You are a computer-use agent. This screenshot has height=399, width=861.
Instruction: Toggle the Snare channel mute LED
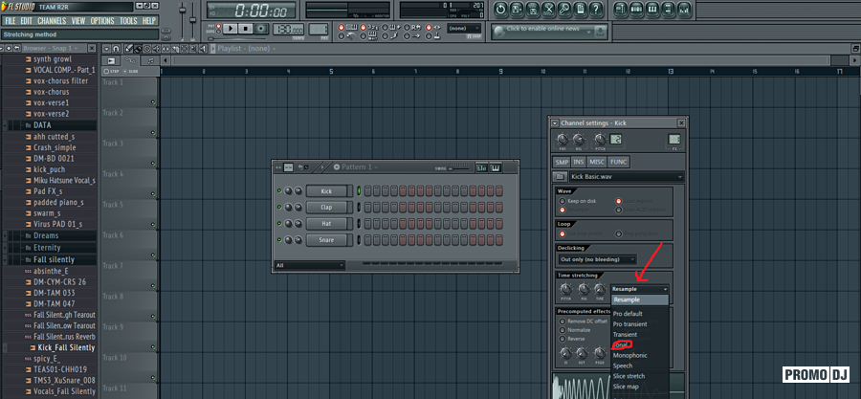(x=277, y=240)
